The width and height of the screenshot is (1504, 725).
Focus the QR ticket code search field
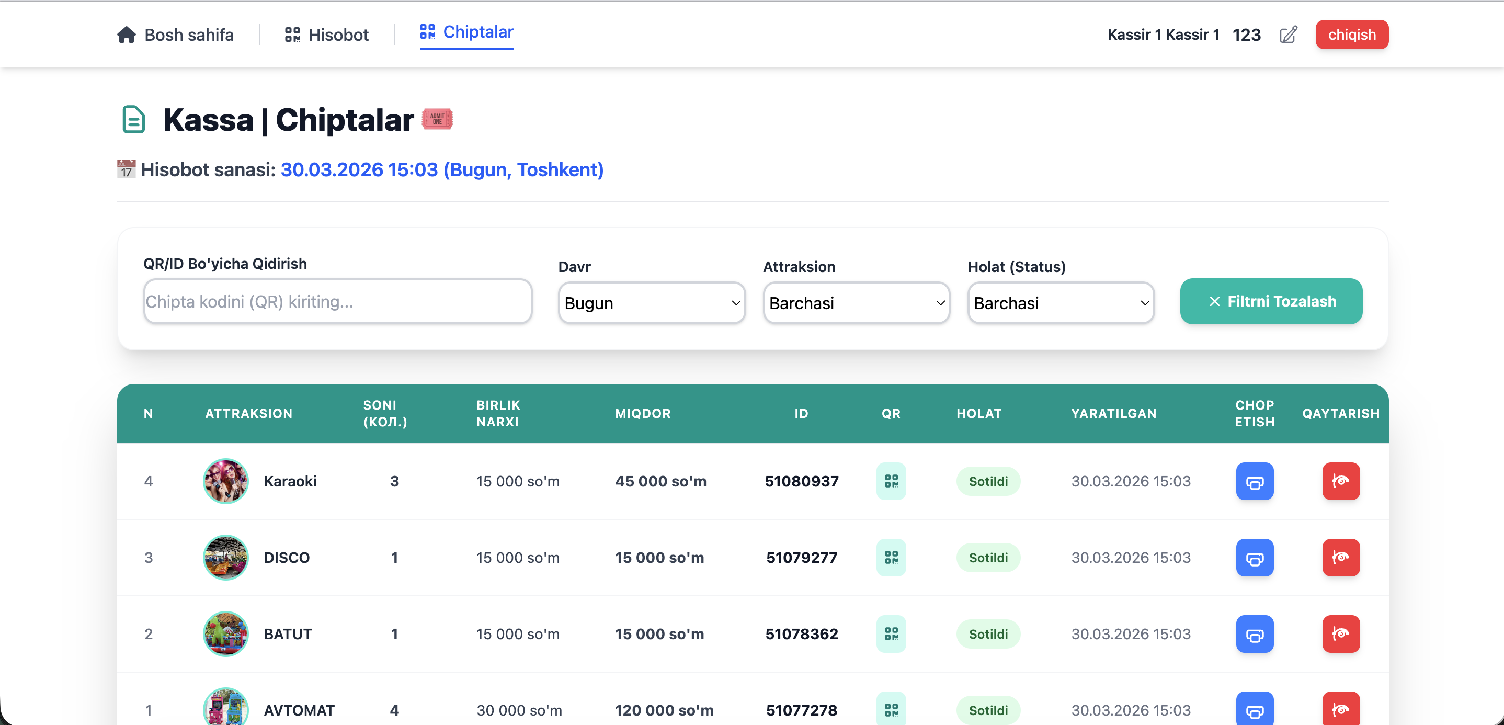337,301
